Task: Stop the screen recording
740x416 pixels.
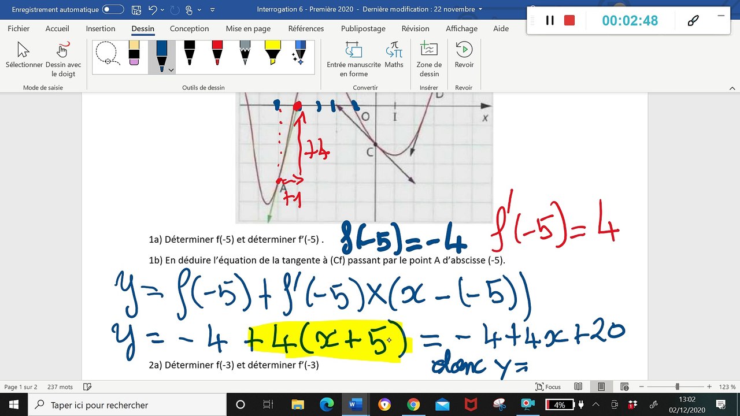Action: tap(569, 20)
